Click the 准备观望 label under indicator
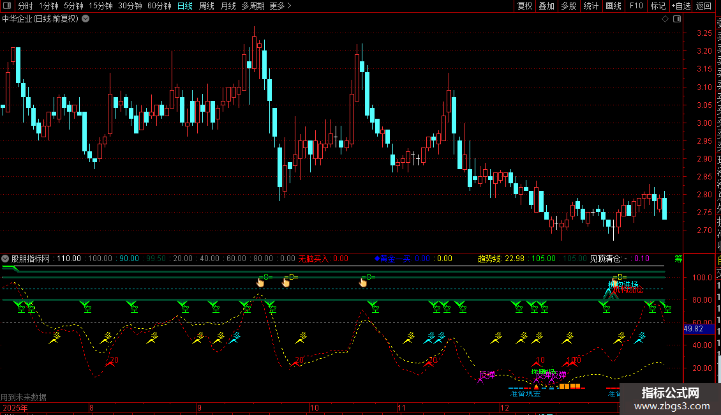The height and width of the screenshot is (415, 721). (525, 394)
